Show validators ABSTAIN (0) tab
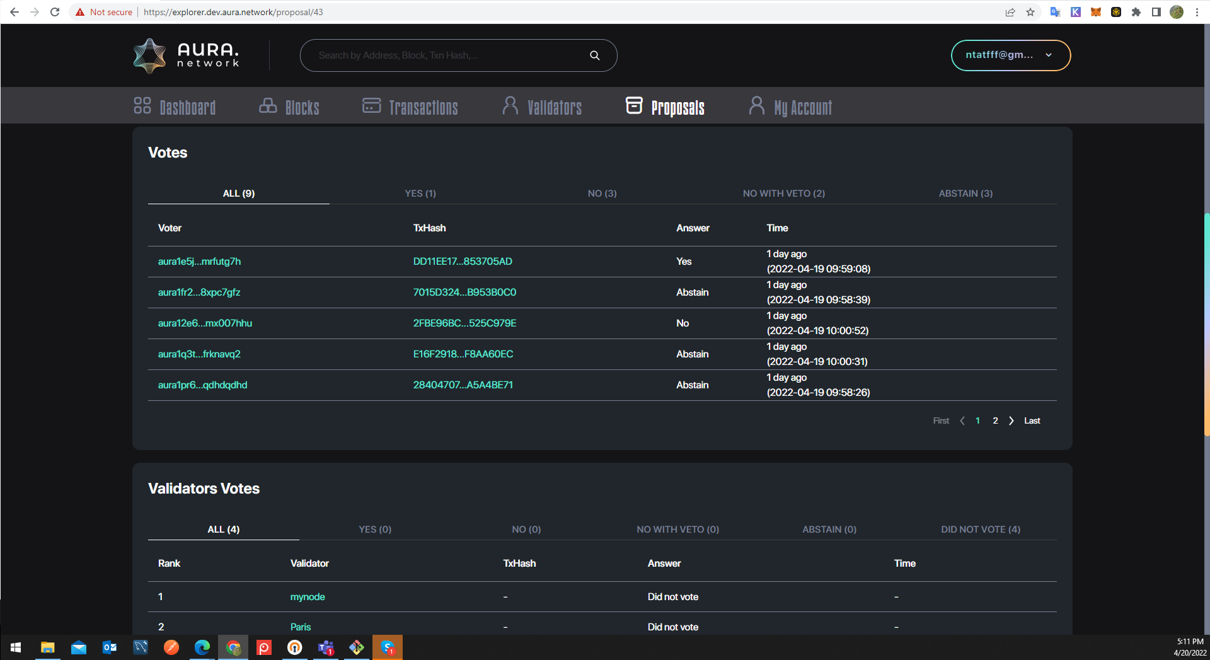Screen dimensions: 1210x660 829,530
